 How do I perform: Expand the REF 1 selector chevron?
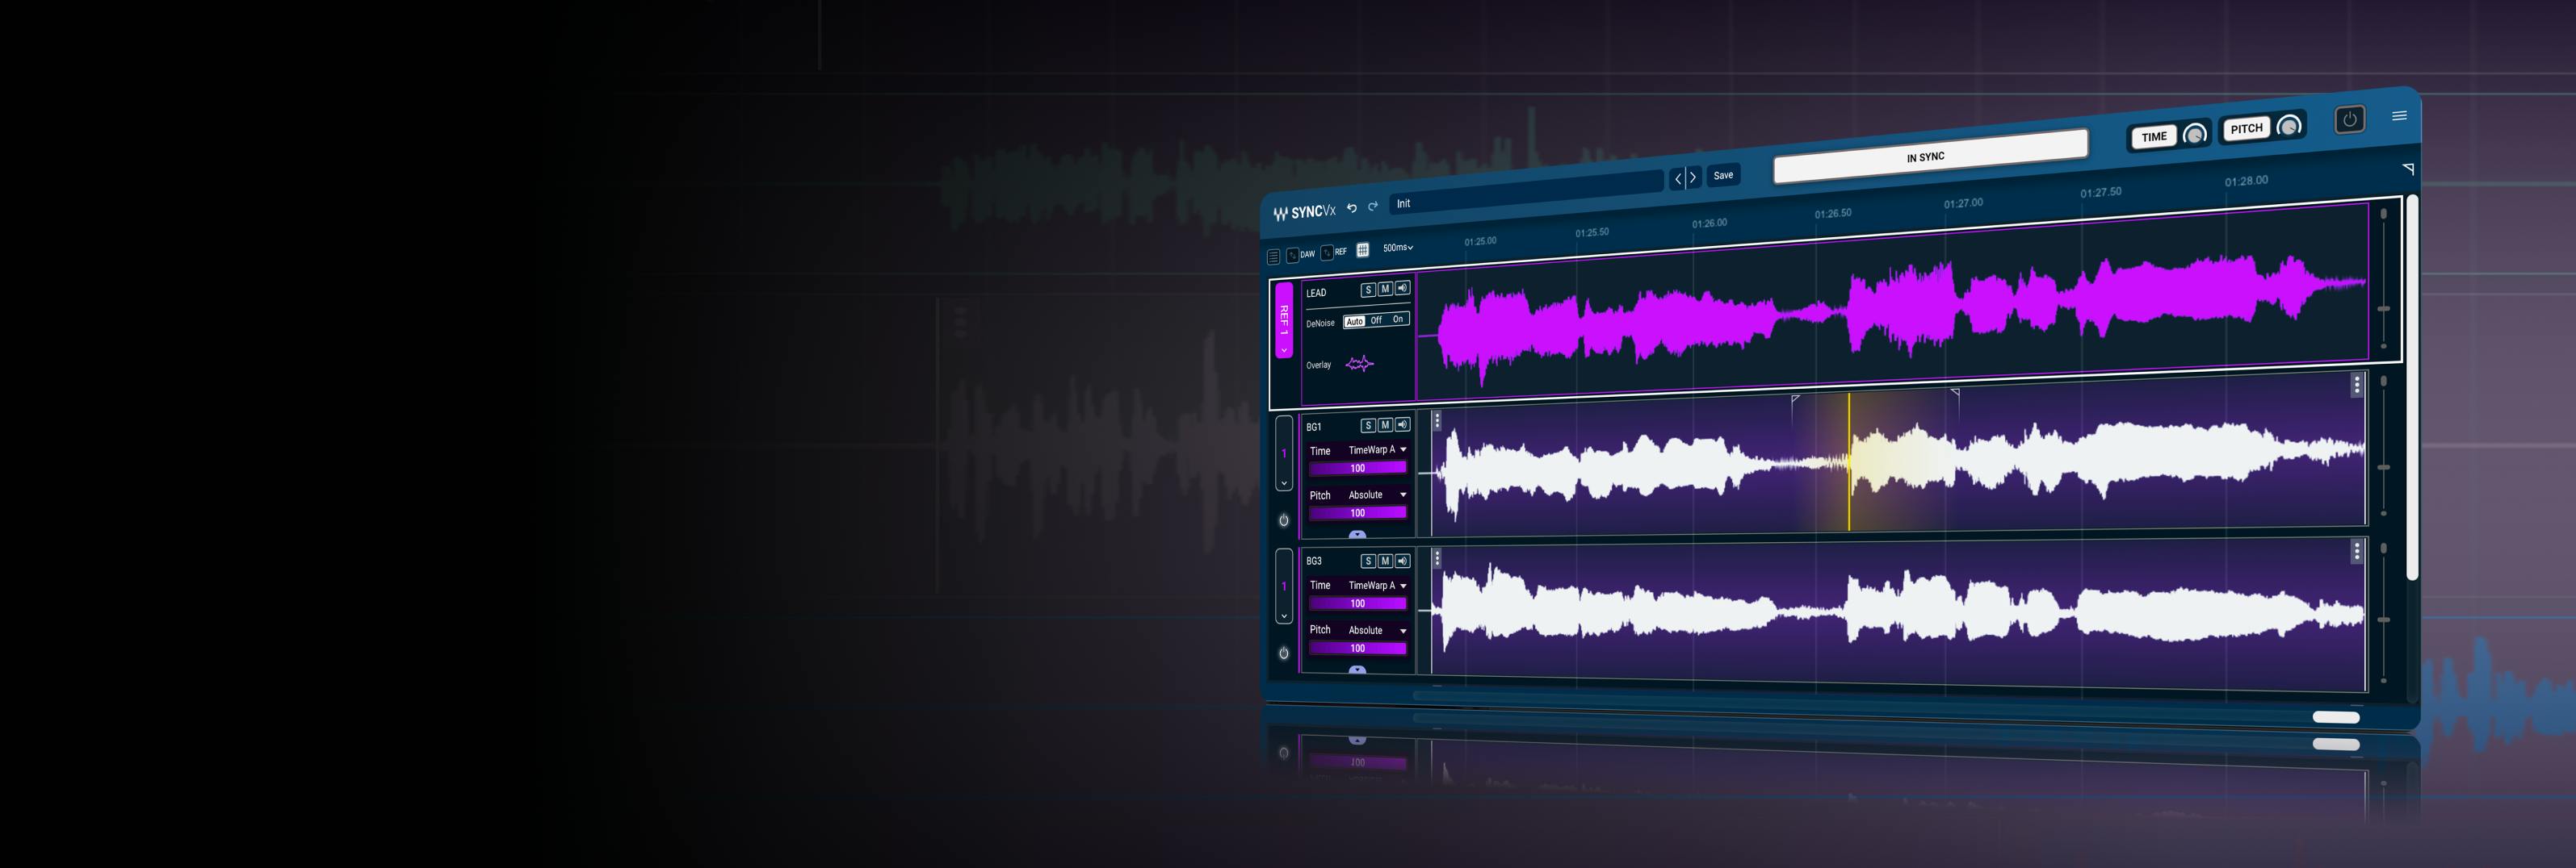1284,349
